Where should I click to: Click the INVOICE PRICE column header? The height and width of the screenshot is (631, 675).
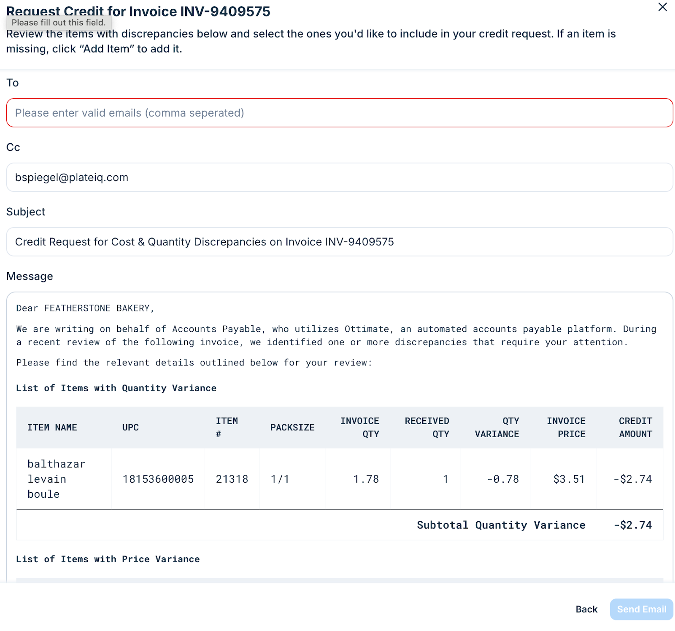(566, 427)
